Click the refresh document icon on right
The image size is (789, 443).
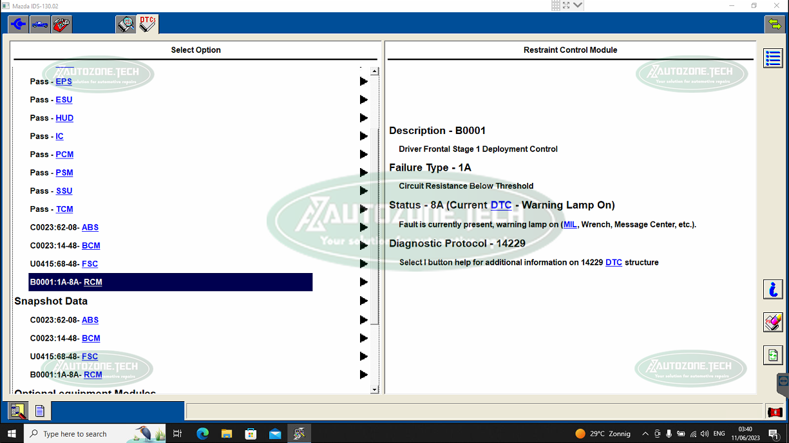[x=773, y=355]
